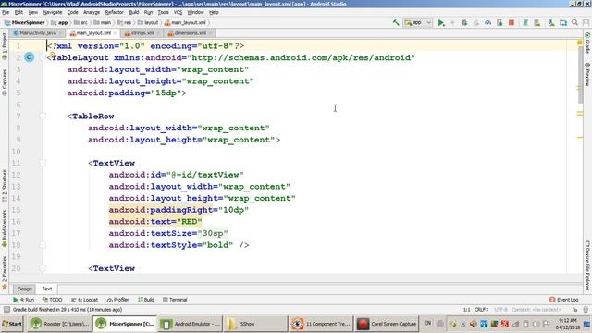Select the Text editor tab

click(47, 289)
